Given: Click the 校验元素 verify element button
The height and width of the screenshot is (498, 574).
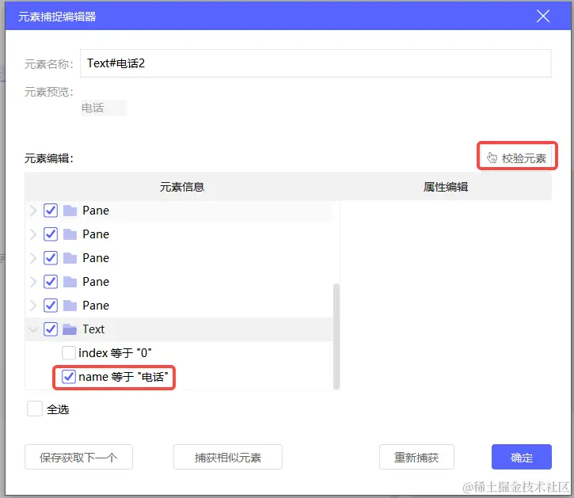Looking at the screenshot, I should [516, 158].
